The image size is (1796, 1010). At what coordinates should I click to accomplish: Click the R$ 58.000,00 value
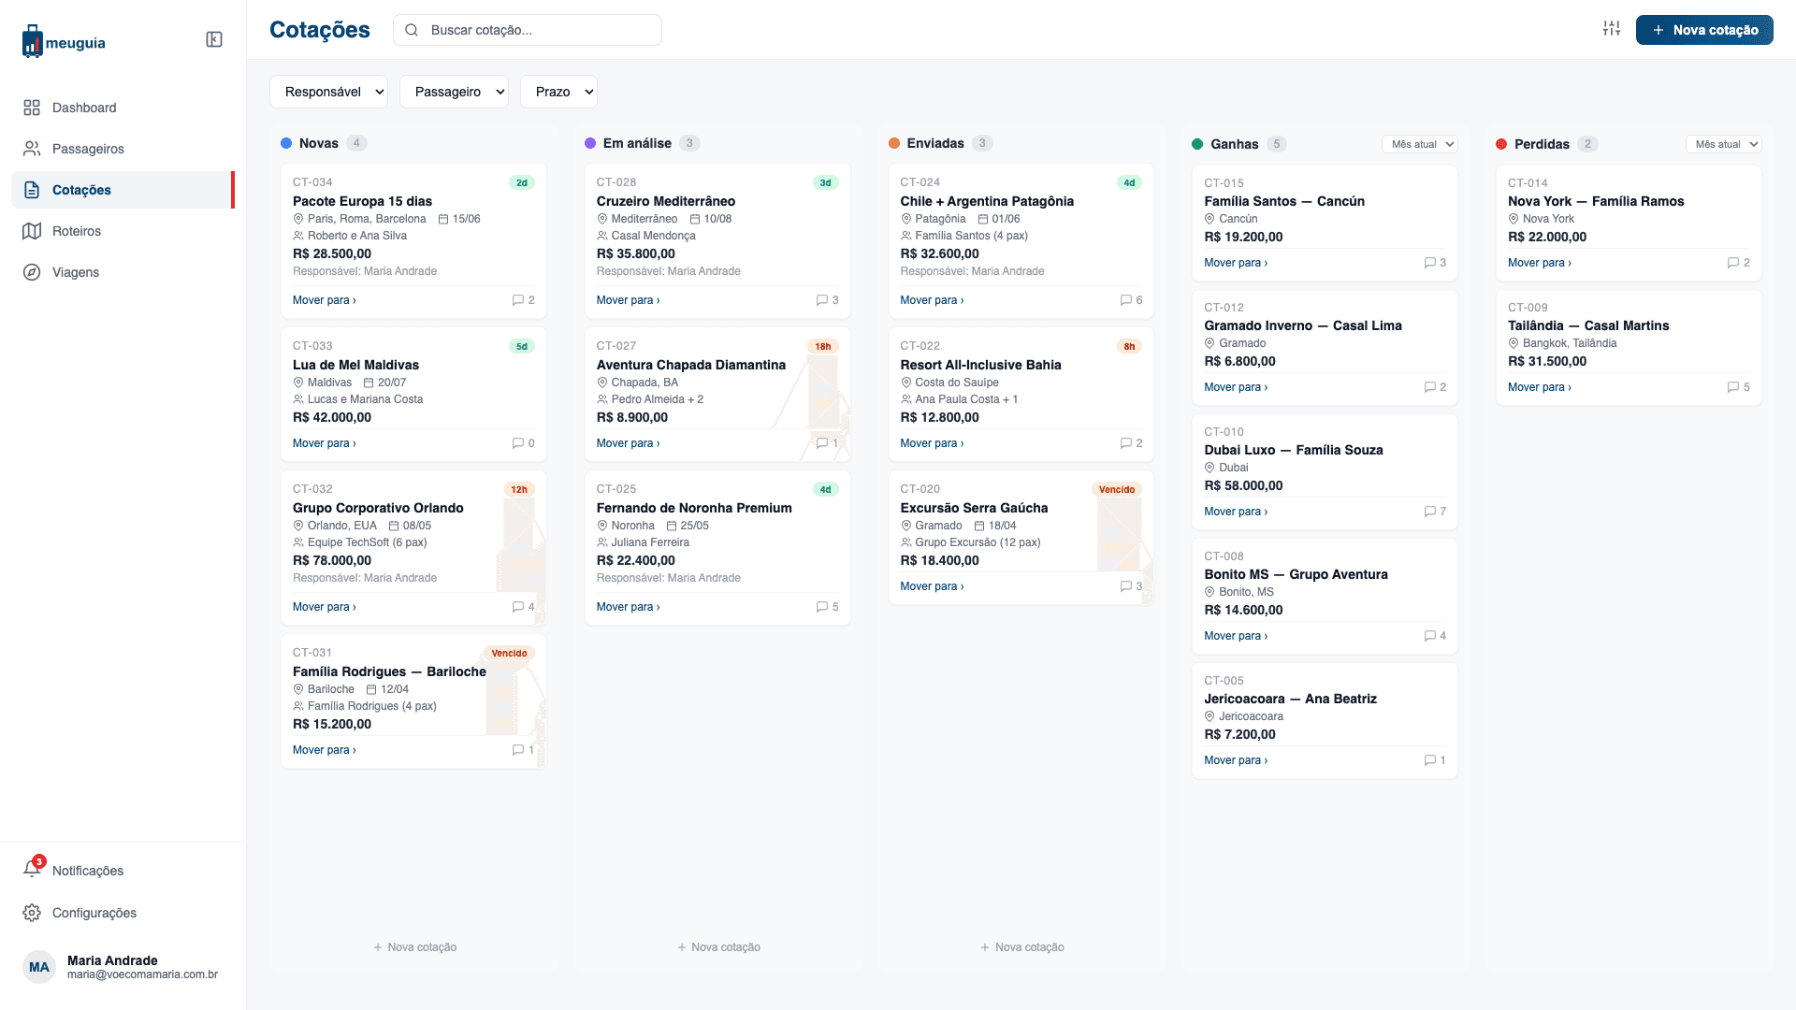1243,485
